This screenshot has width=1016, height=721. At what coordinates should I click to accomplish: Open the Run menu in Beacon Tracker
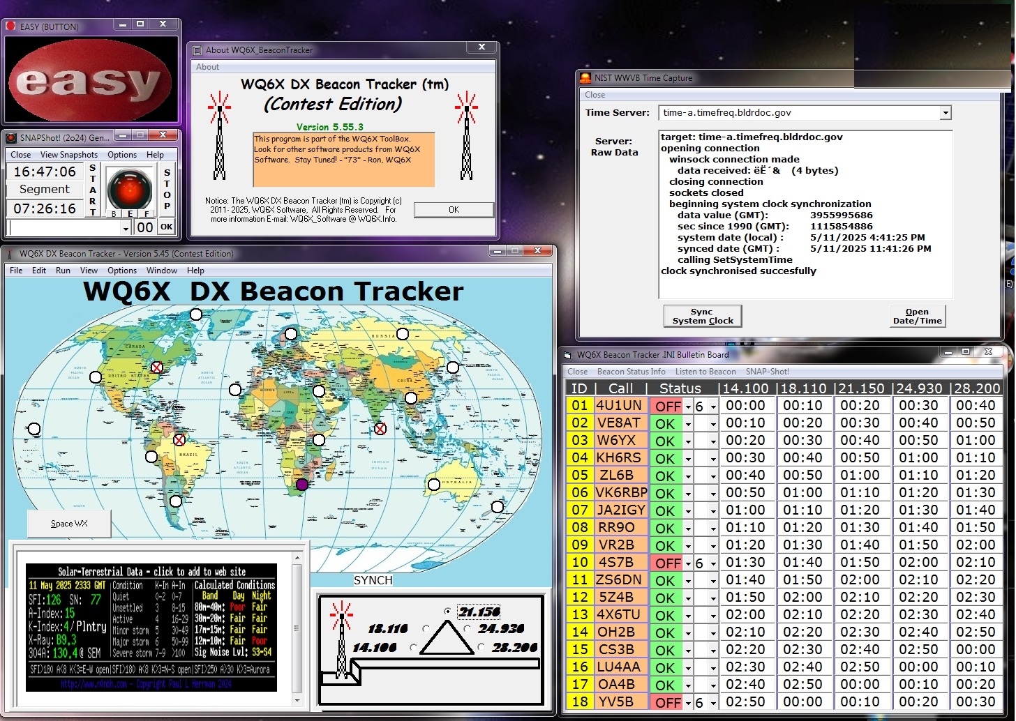click(x=63, y=271)
